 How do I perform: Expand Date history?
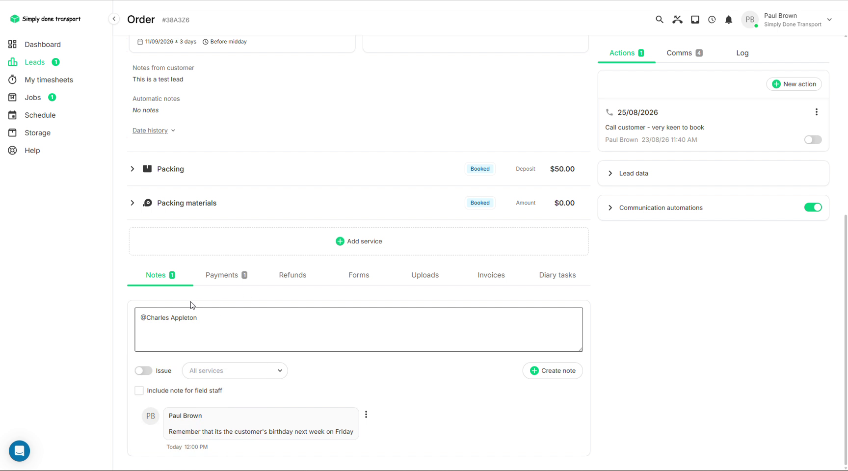pyautogui.click(x=154, y=131)
